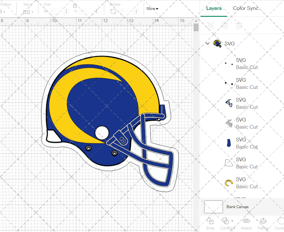Click the Delete layer trash icon
284x232 pixels.
point(239,25)
